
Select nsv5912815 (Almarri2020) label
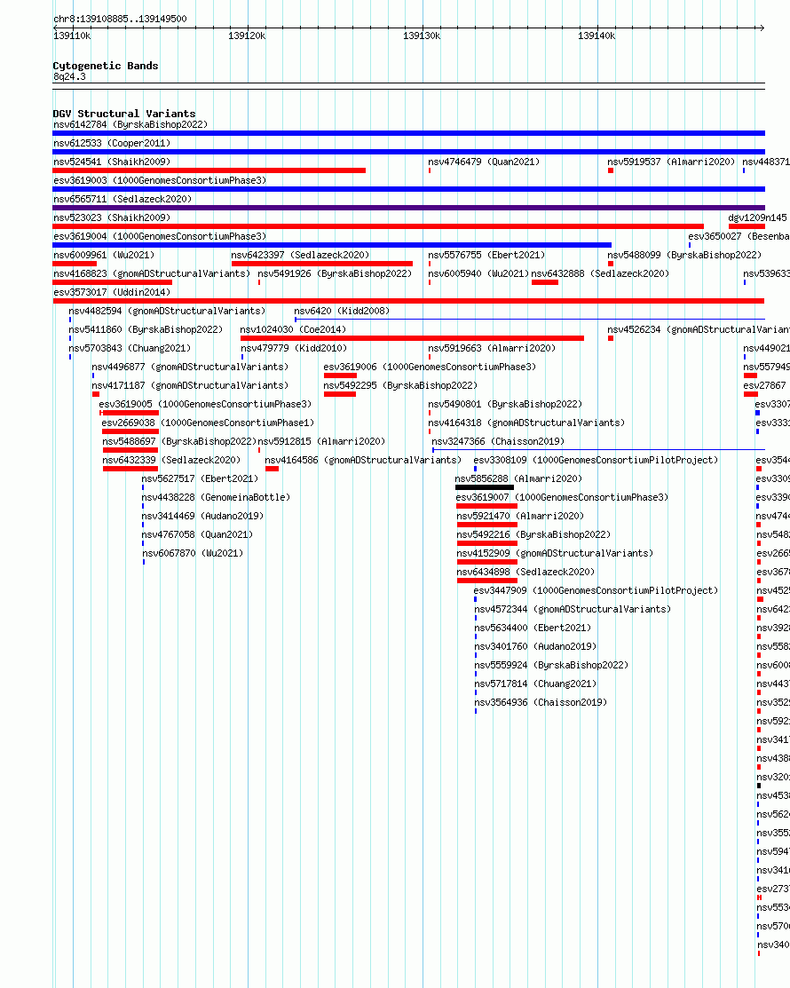[x=321, y=442]
